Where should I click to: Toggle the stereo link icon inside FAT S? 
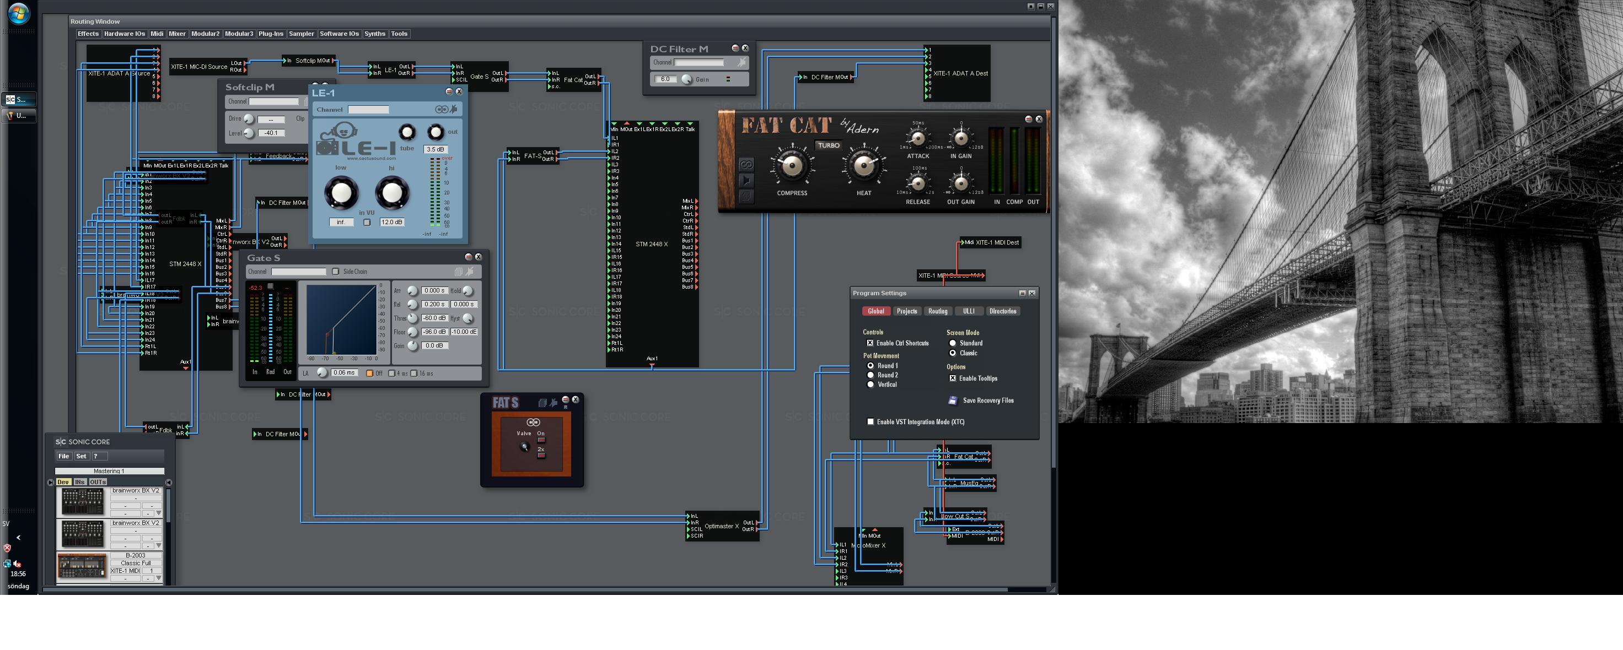pos(533,422)
